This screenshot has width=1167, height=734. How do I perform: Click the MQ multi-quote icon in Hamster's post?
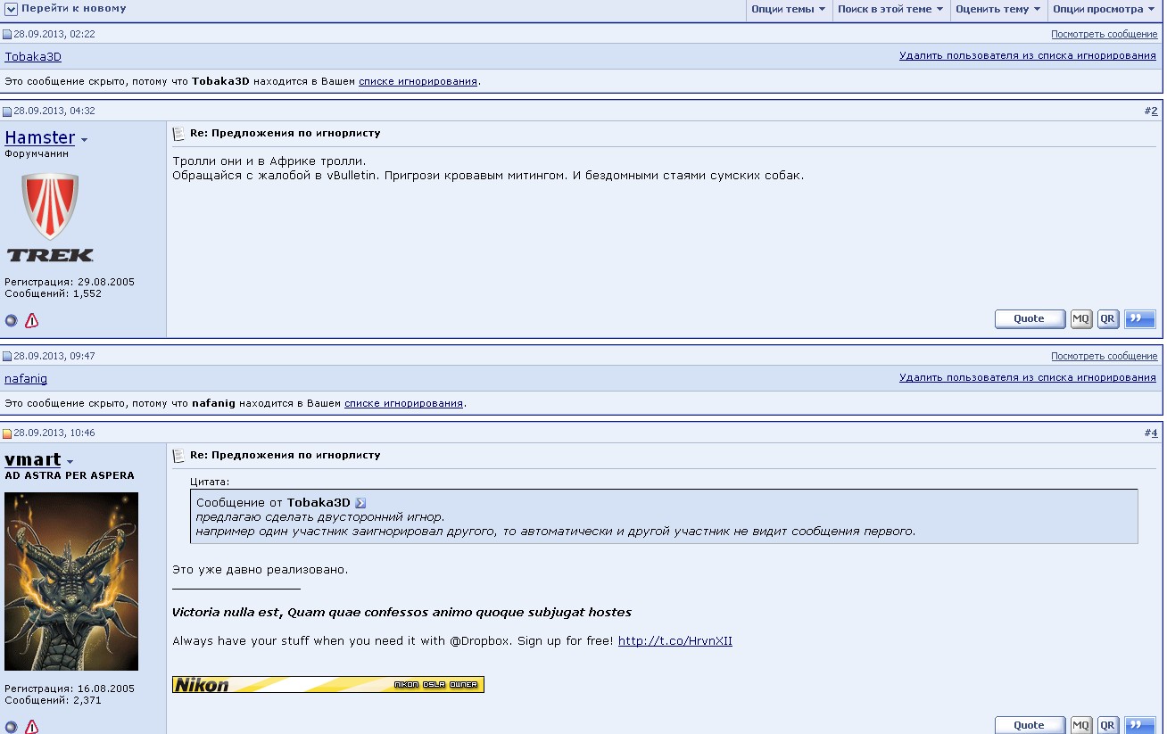pos(1080,319)
